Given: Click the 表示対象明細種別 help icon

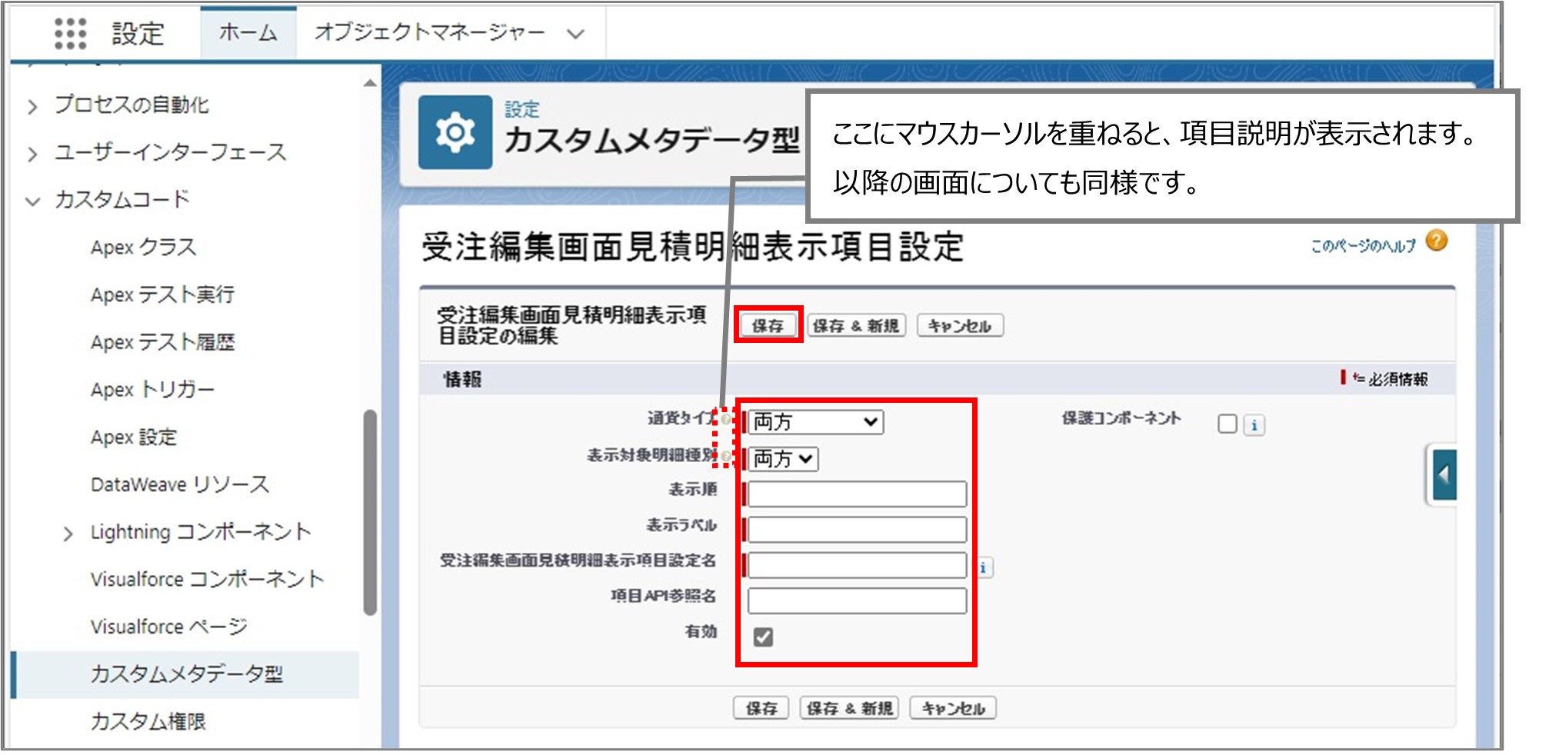Looking at the screenshot, I should 726,456.
